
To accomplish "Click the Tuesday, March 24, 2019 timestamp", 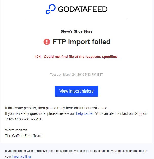I will click(x=76, y=75).
